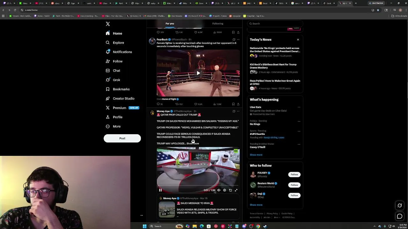The height and width of the screenshot is (229, 408).
Task: Open Follow in the sidebar
Action: pyautogui.click(x=114, y=61)
